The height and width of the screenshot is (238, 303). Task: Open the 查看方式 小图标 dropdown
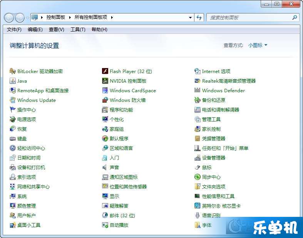click(258, 45)
